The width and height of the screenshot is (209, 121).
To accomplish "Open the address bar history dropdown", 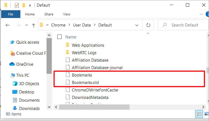I will pos(137,25).
